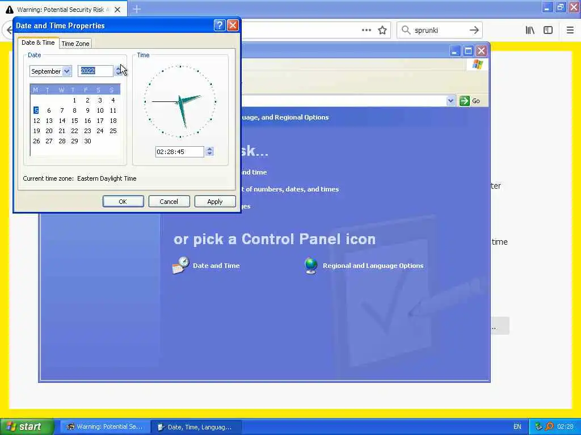Click Cancel in Date and Time Properties
This screenshot has height=435, width=581.
pos(169,202)
